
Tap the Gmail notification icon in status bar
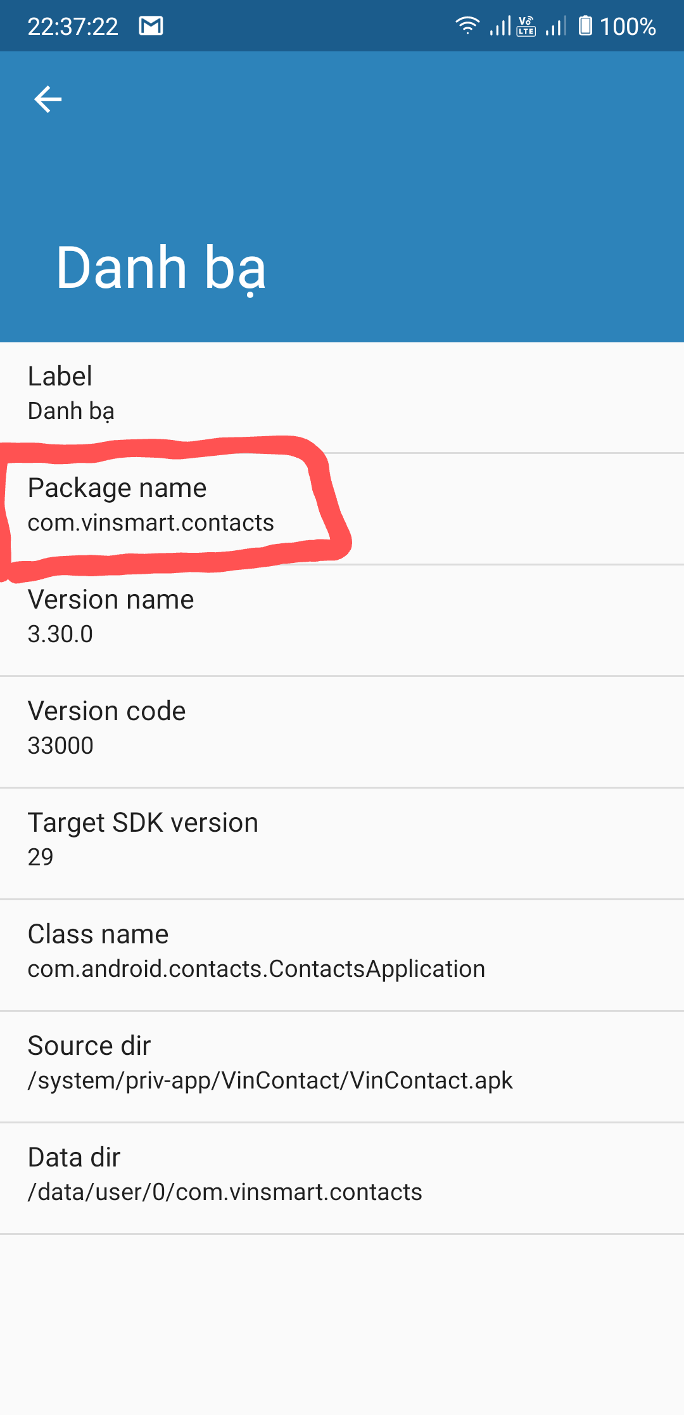tap(151, 26)
